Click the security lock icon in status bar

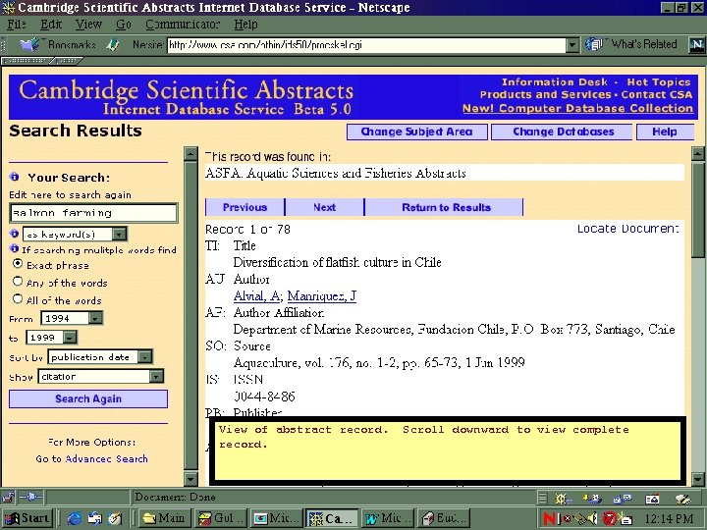[8, 497]
